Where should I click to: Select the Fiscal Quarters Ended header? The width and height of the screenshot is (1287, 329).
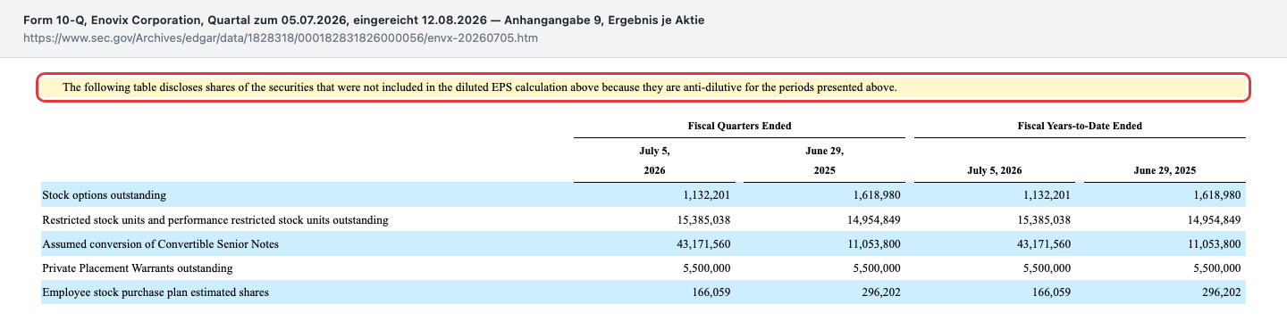[739, 126]
